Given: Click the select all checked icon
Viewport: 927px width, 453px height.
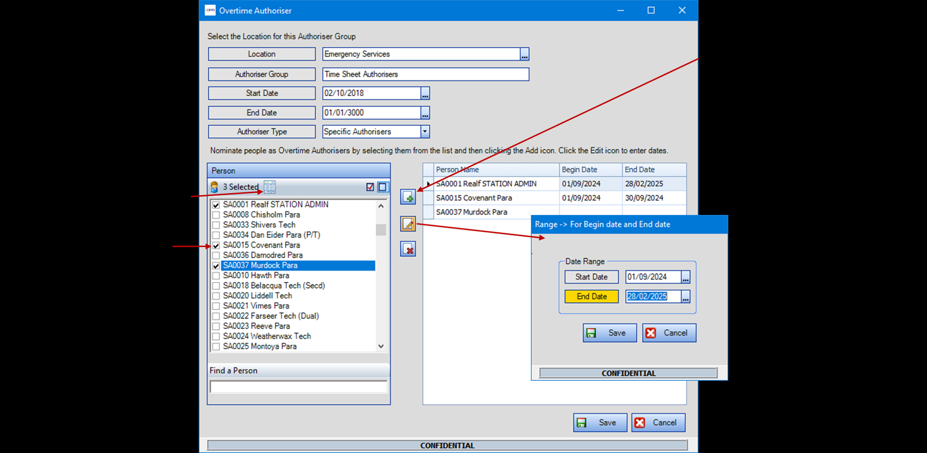Looking at the screenshot, I should click(x=370, y=187).
